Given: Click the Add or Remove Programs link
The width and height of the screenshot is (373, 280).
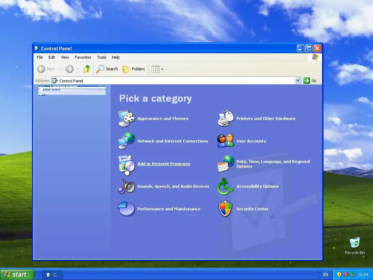Looking at the screenshot, I should (164, 164).
